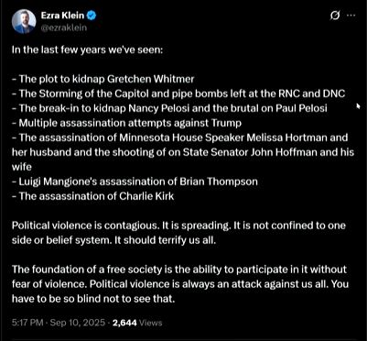Click the 'foundation of a free society' sentence
The width and height of the screenshot is (367, 341).
click(x=179, y=269)
